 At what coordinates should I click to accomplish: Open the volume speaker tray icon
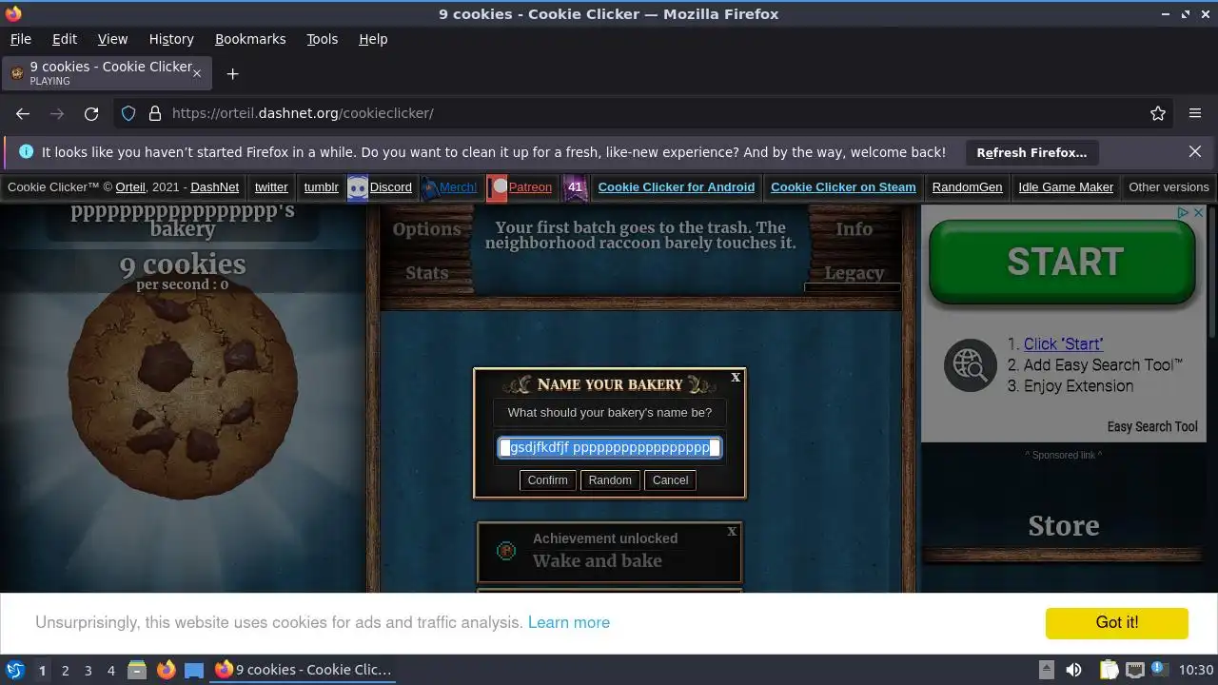1073,670
